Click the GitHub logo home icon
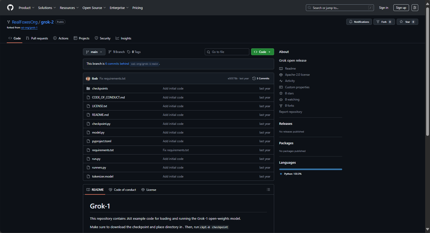Screen dimensions: 430x233 (10, 8)
